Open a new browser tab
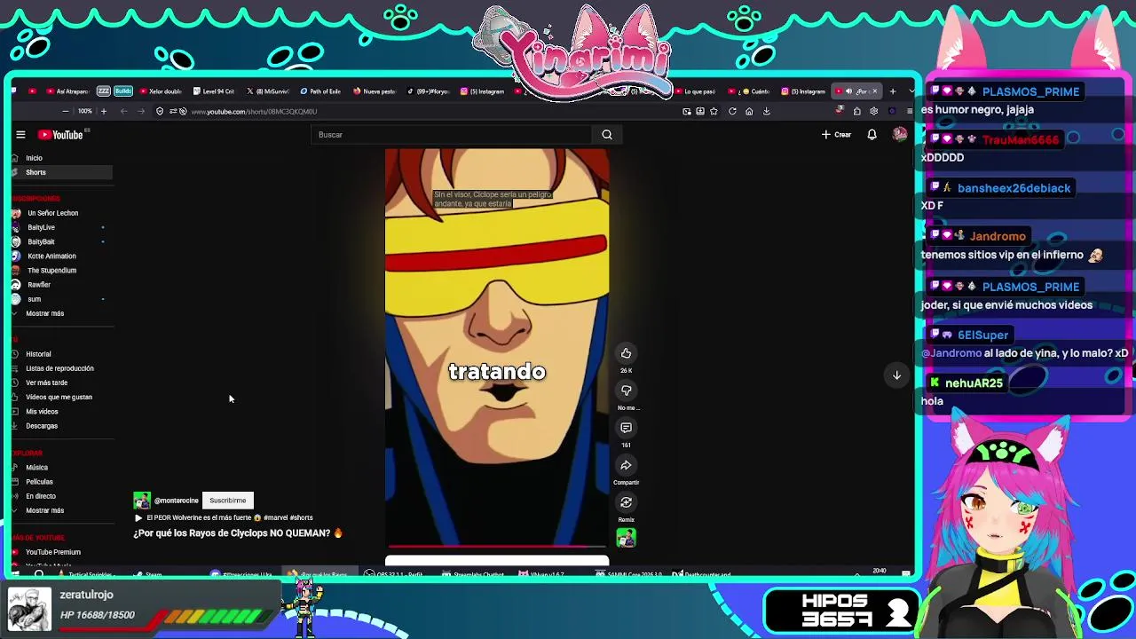Viewport: 1136px width, 639px height. (x=892, y=91)
